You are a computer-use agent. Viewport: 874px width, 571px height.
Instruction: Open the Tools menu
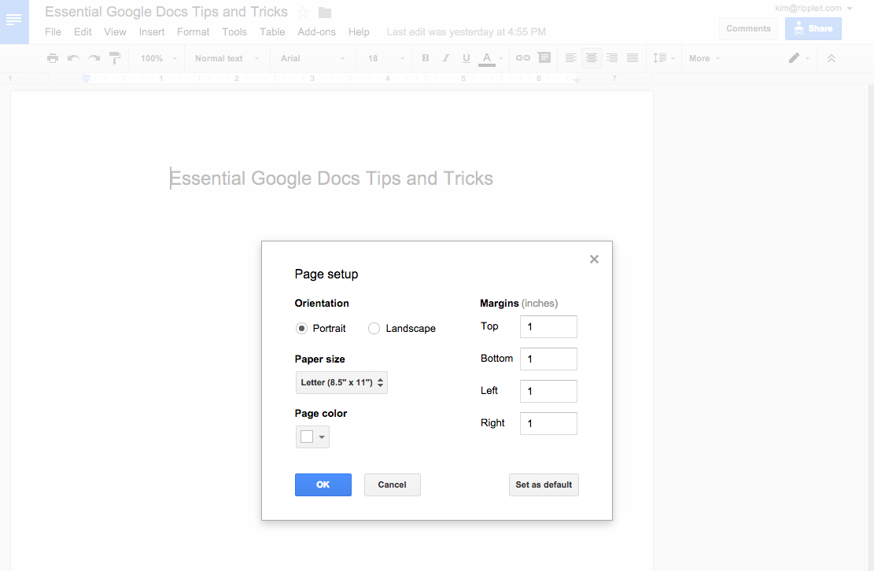[x=234, y=31]
